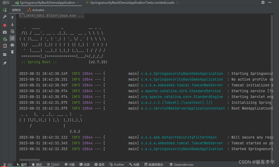
Task: Click org.apache.catalina.core.StandardEngine logger name
Action: 182,97
